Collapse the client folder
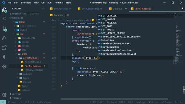Viewport: 185px width, 104px height. pyautogui.click(x=22, y=22)
